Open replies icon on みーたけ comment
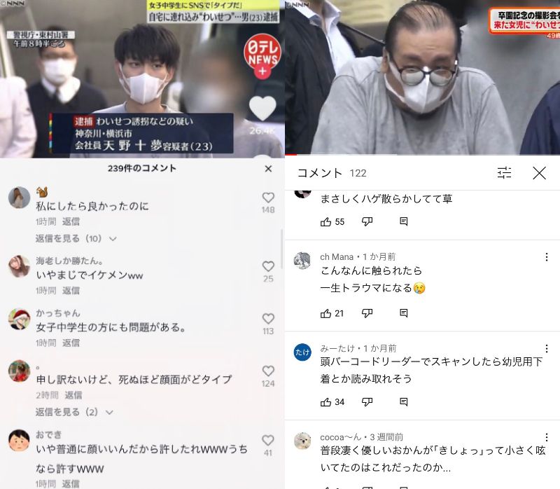 404,402
